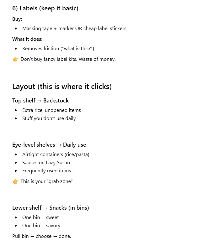Click the "6) Labels (keep it basic)" heading

tap(45, 8)
